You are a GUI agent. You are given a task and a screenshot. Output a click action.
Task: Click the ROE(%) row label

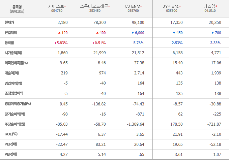click(11, 134)
